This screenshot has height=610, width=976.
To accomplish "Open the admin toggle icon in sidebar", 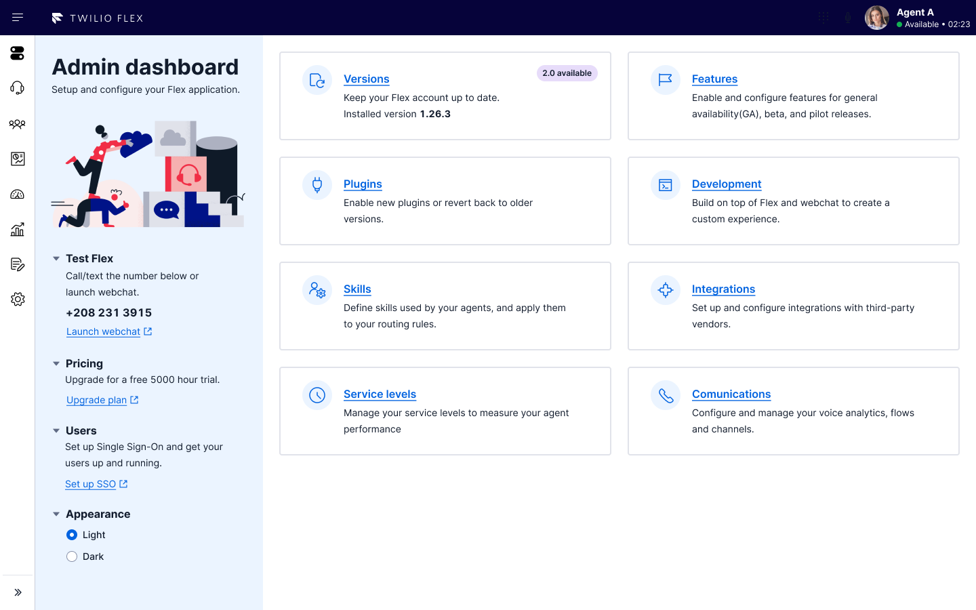I will point(18,53).
